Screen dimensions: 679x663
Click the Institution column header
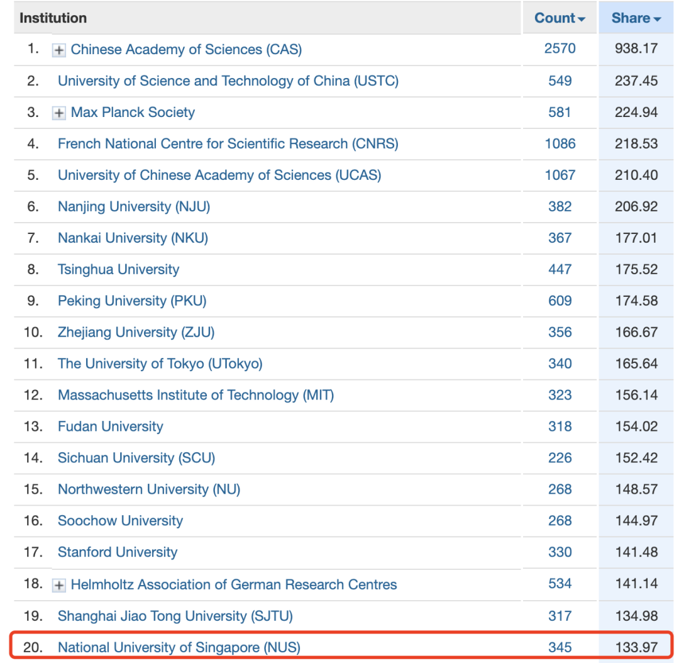(53, 18)
